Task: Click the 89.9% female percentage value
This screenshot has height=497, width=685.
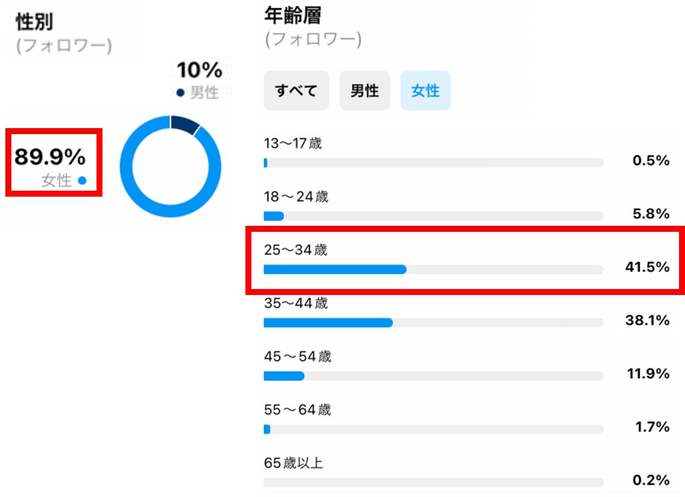Action: point(50,158)
